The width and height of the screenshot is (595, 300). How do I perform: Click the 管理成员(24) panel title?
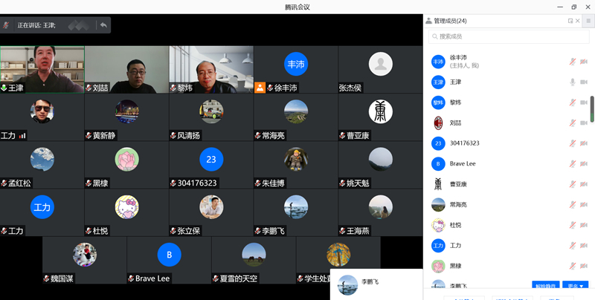coord(450,21)
